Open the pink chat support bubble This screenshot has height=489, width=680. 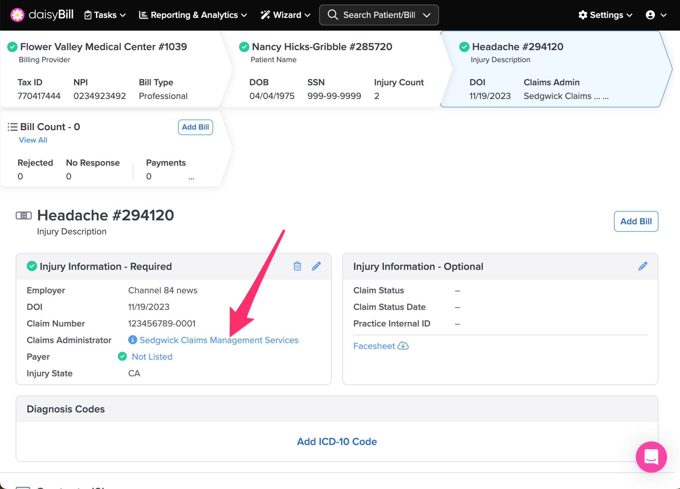[651, 457]
